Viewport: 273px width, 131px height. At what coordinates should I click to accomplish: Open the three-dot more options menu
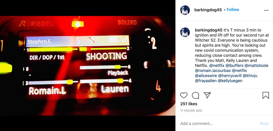266,10
